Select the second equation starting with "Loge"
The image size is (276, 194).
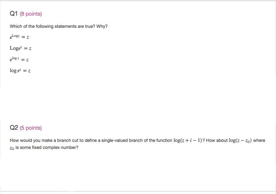pos(20,48)
